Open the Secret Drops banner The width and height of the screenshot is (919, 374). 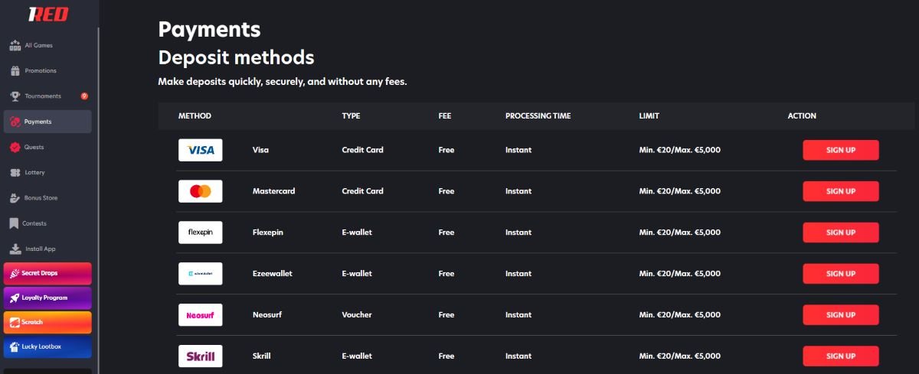[x=47, y=273]
